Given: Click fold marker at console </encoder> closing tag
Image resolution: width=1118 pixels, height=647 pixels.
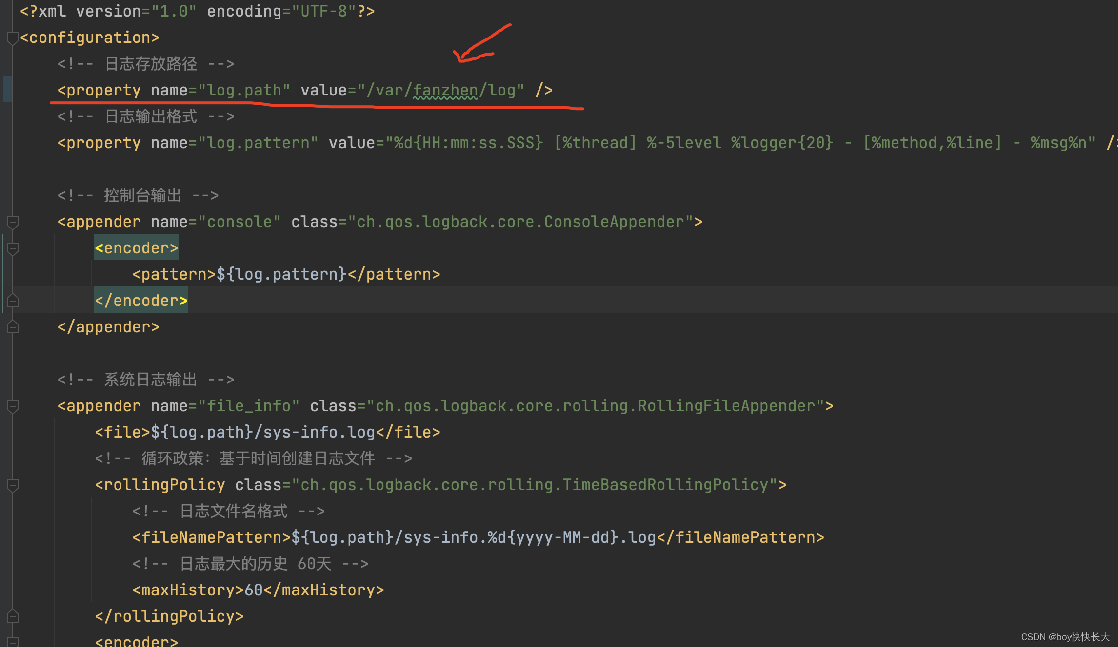Looking at the screenshot, I should (x=13, y=301).
